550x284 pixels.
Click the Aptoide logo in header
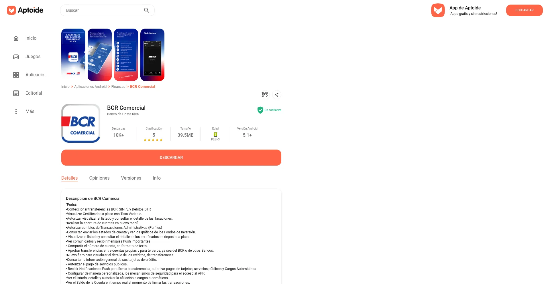pos(25,10)
